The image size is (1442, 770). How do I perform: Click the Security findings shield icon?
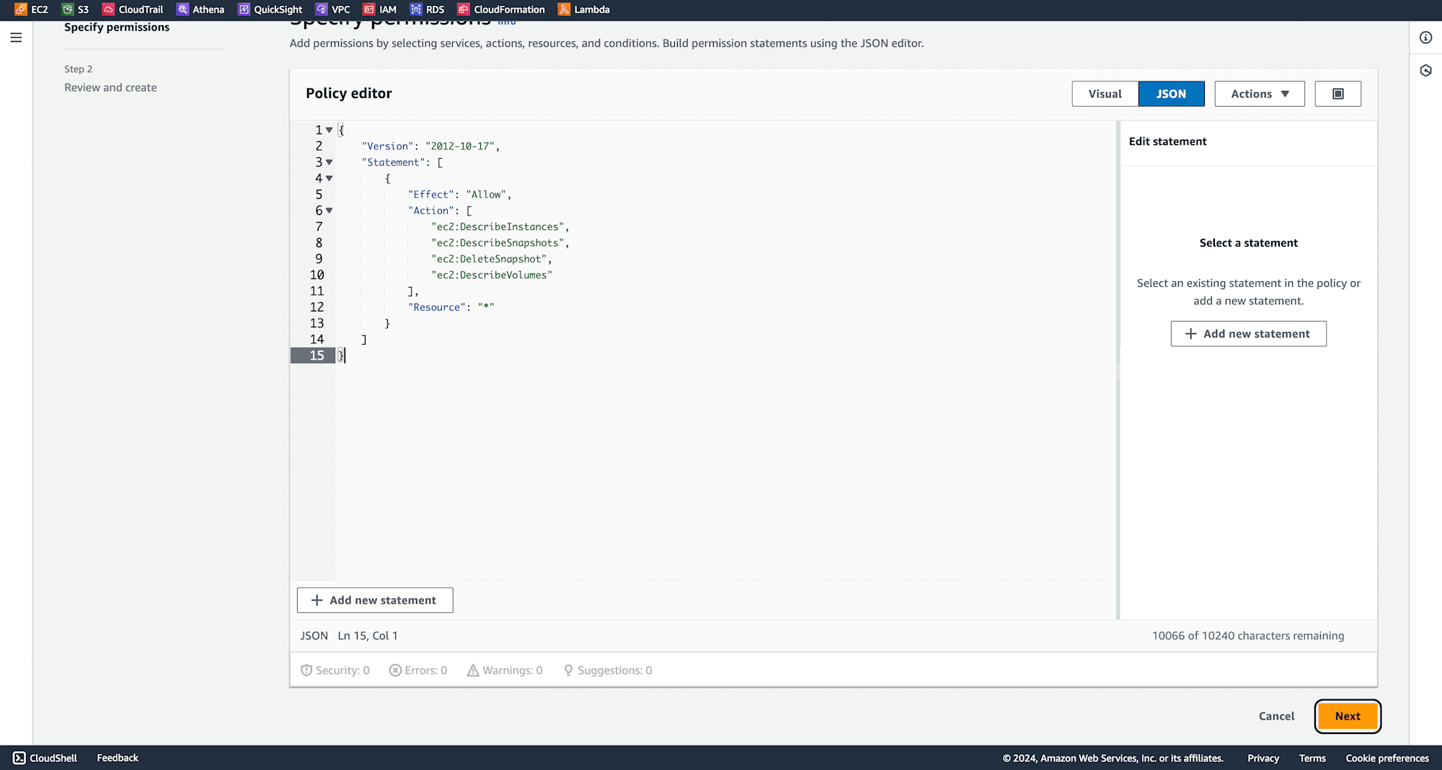coord(306,671)
